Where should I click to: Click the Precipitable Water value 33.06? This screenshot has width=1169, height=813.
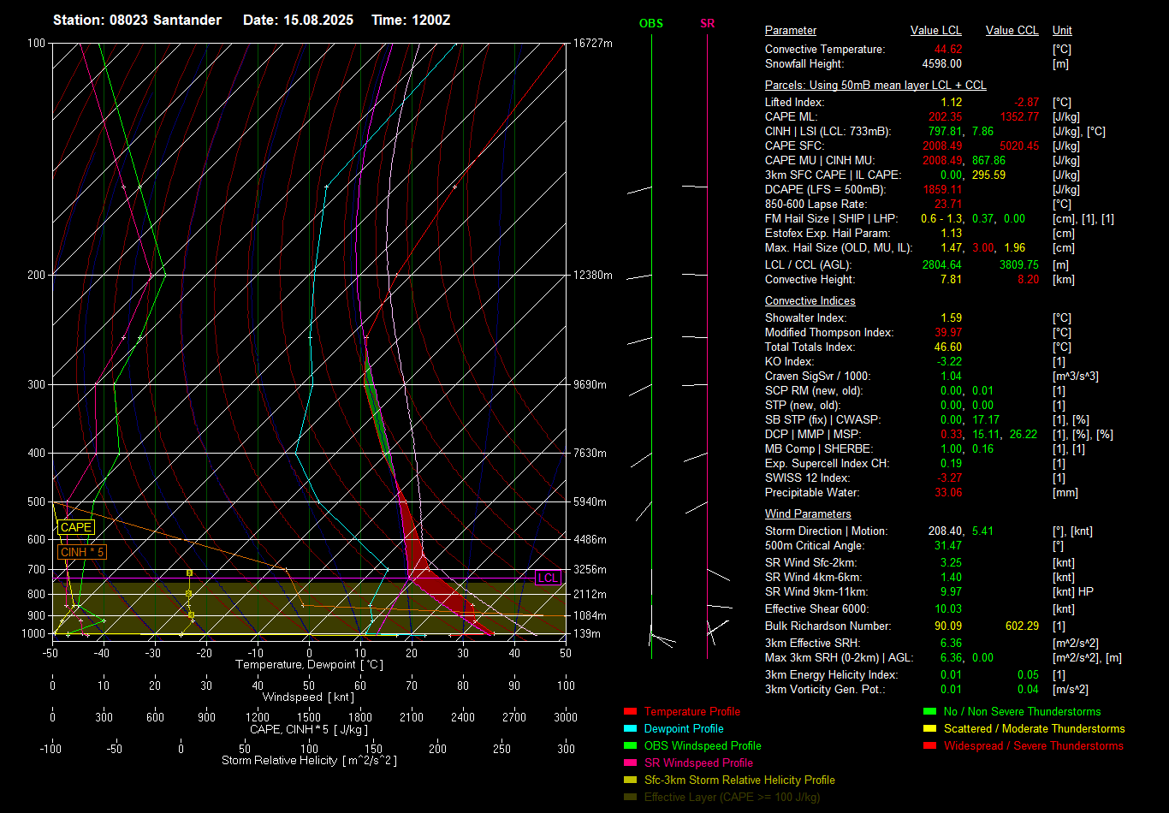pos(948,493)
